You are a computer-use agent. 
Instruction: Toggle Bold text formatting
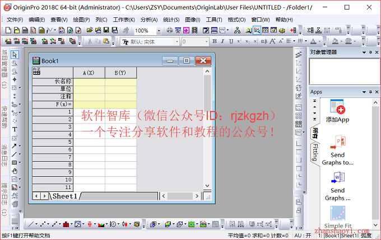(x=214, y=41)
